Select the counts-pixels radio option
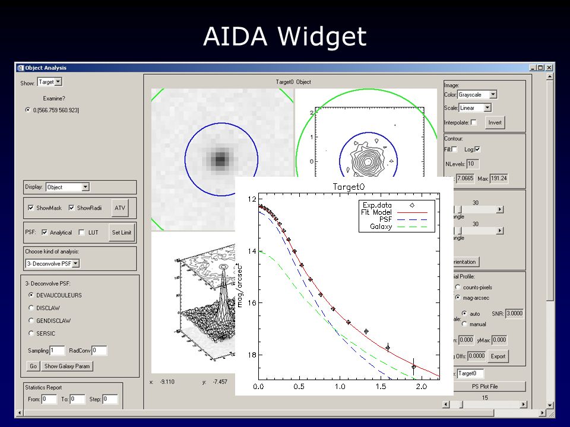The height and width of the screenshot is (427, 570). tap(458, 287)
